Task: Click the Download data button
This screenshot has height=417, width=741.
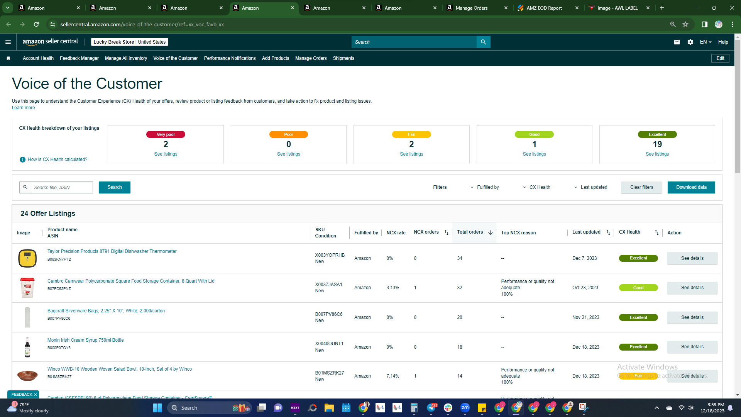Action: pos(691,187)
